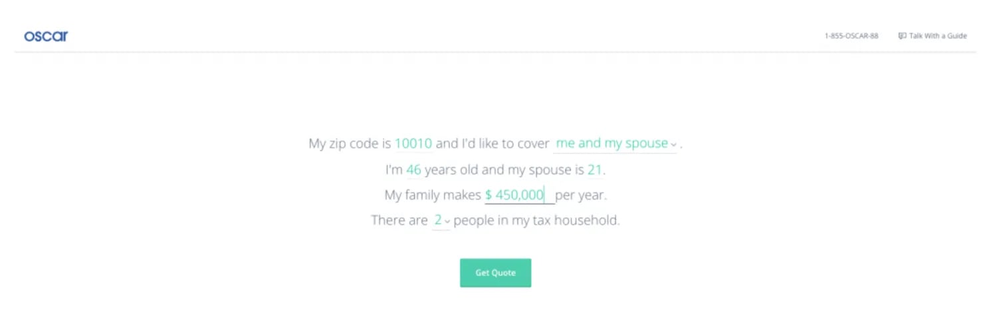Click the "people in my tax household" text
The height and width of the screenshot is (323, 997).
click(x=536, y=221)
